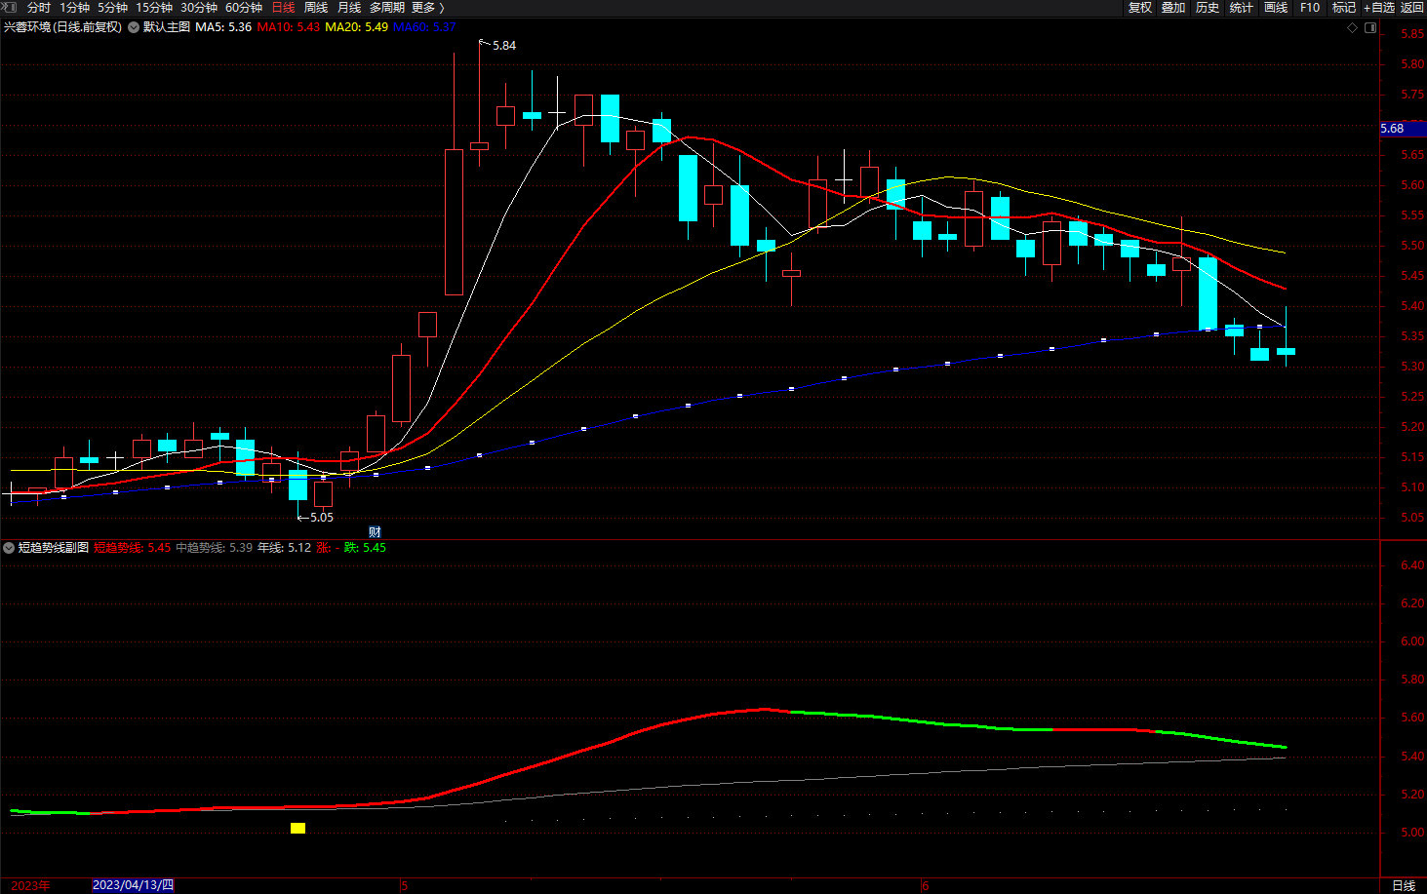The width and height of the screenshot is (1427, 894).
Task: Click the 短趋势线: 5.45 value
Action: click(133, 548)
